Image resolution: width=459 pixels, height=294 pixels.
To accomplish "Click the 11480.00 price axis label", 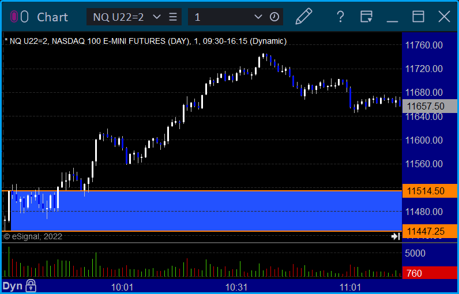I will 424,212.
